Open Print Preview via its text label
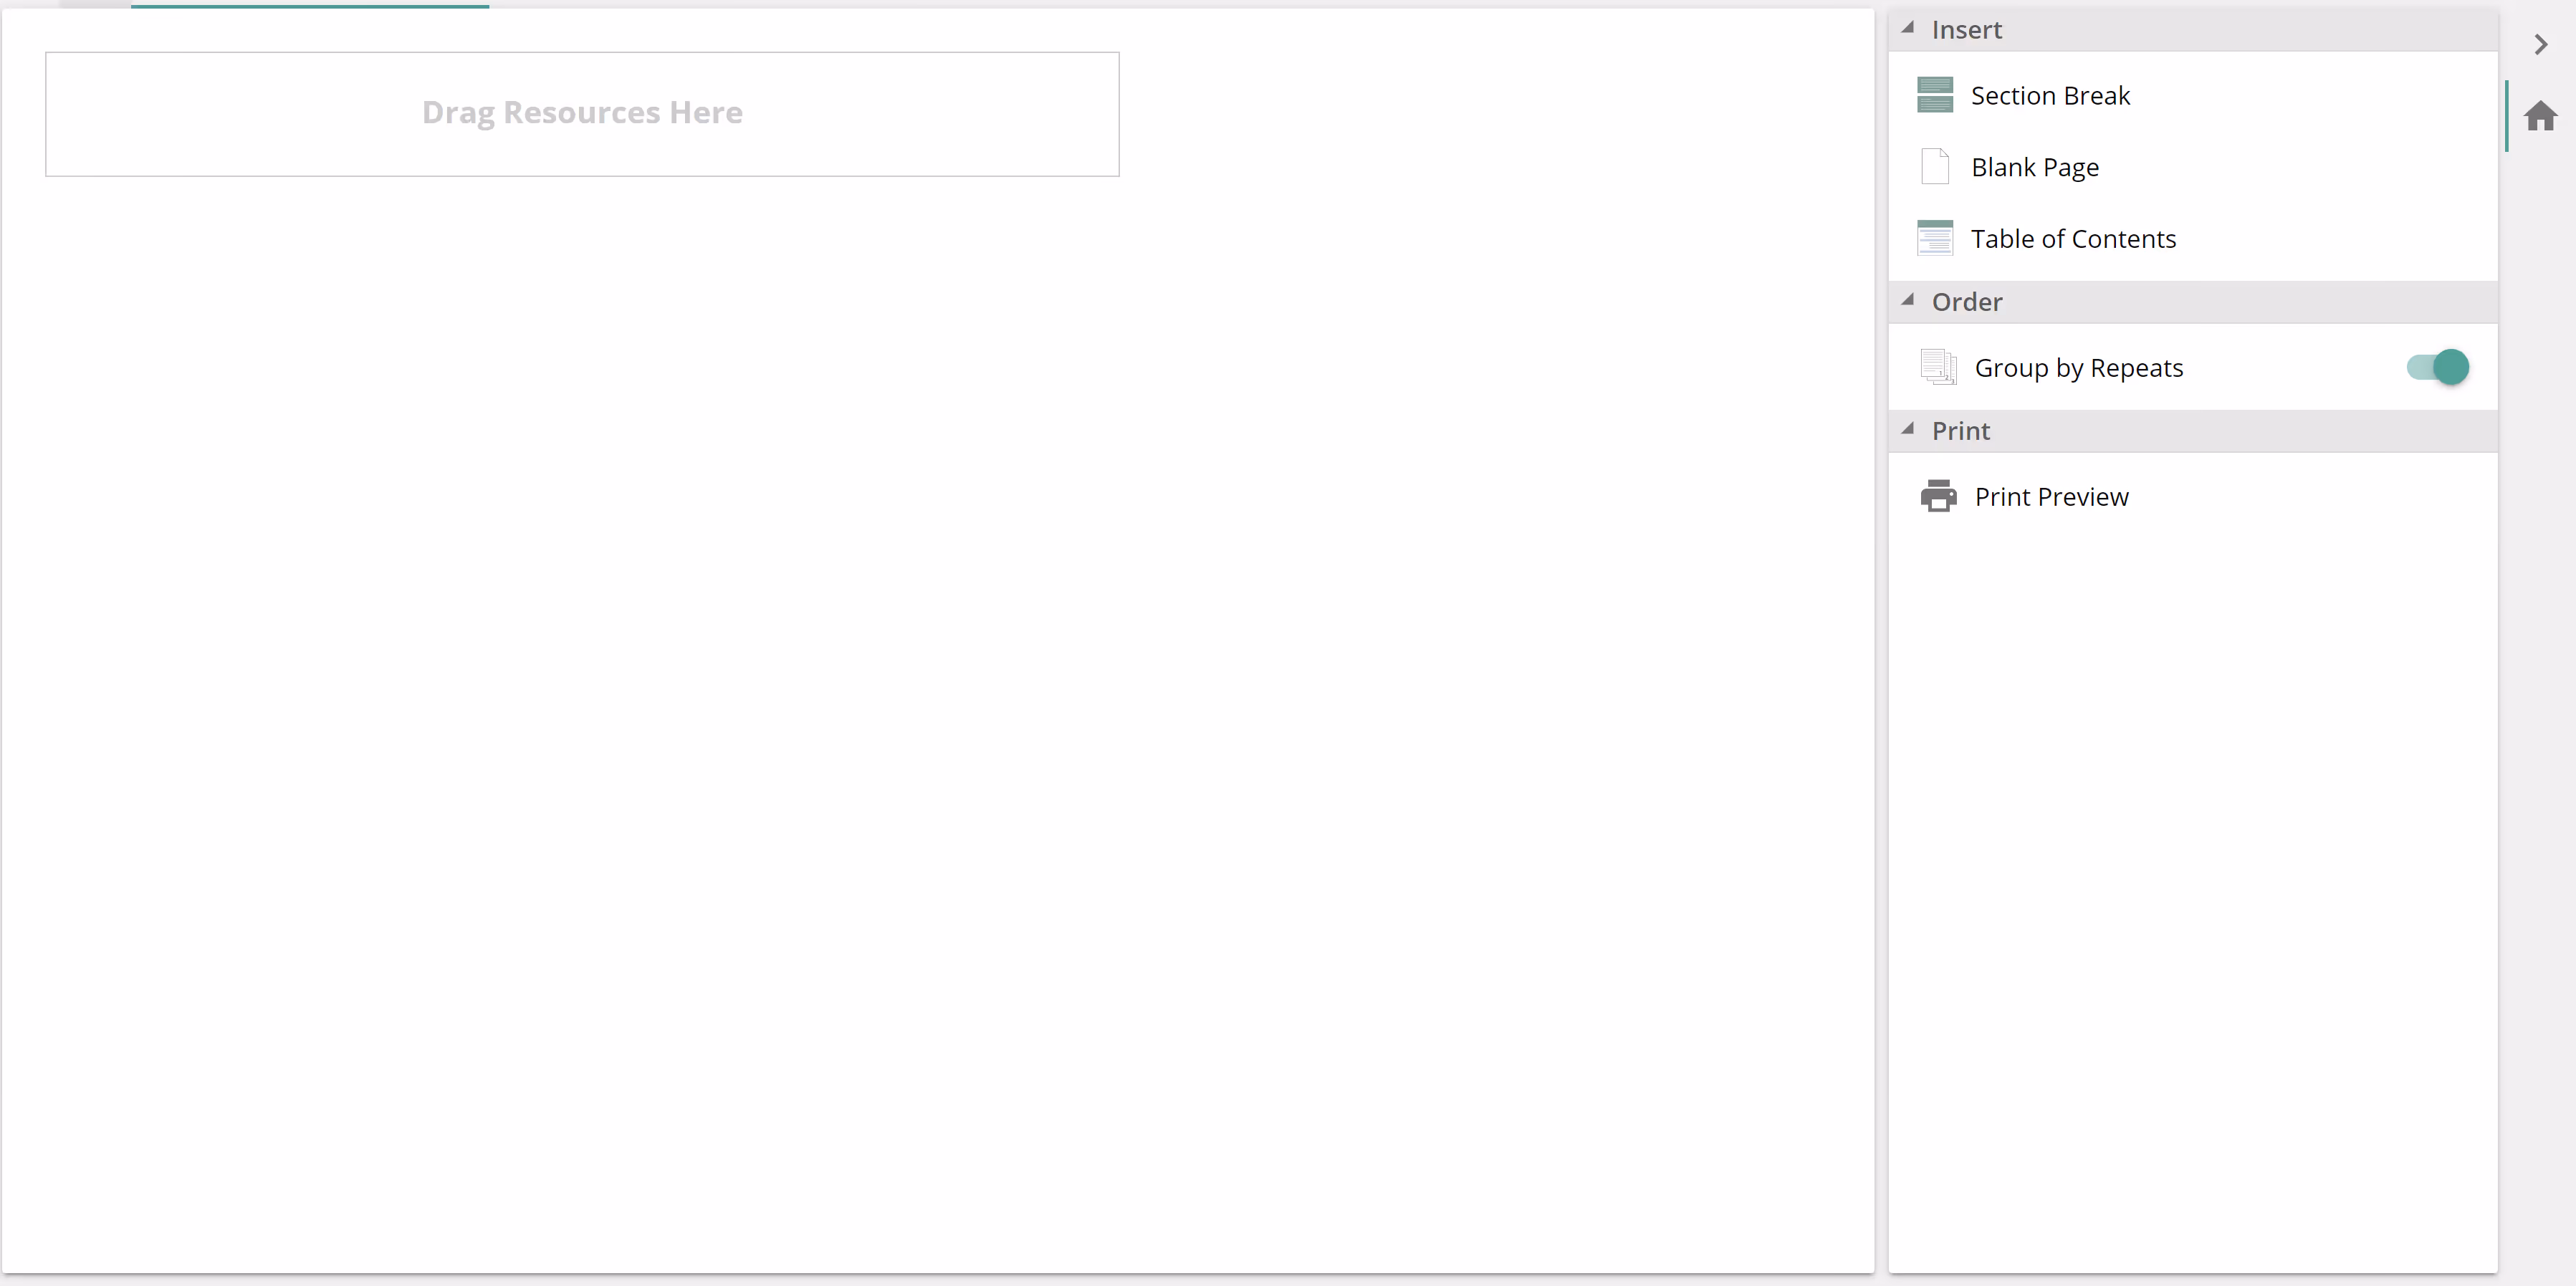Viewport: 2576px width, 1286px height. tap(2051, 497)
